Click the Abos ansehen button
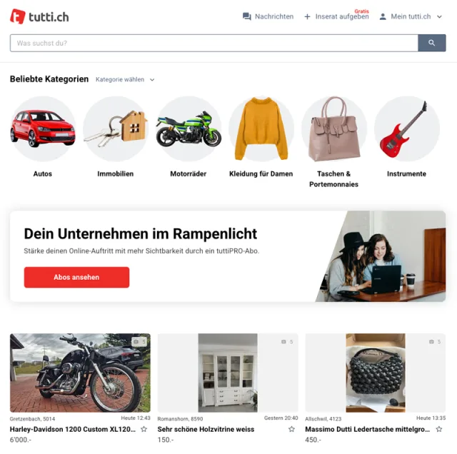 pyautogui.click(x=76, y=277)
